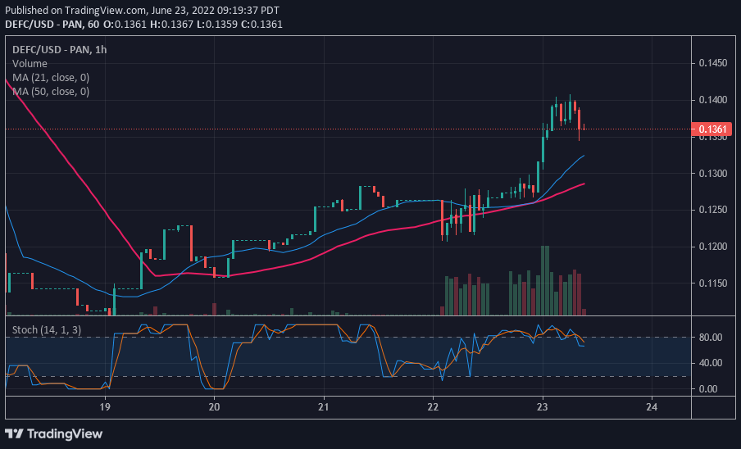Click date label 19 on time axis

click(x=105, y=406)
